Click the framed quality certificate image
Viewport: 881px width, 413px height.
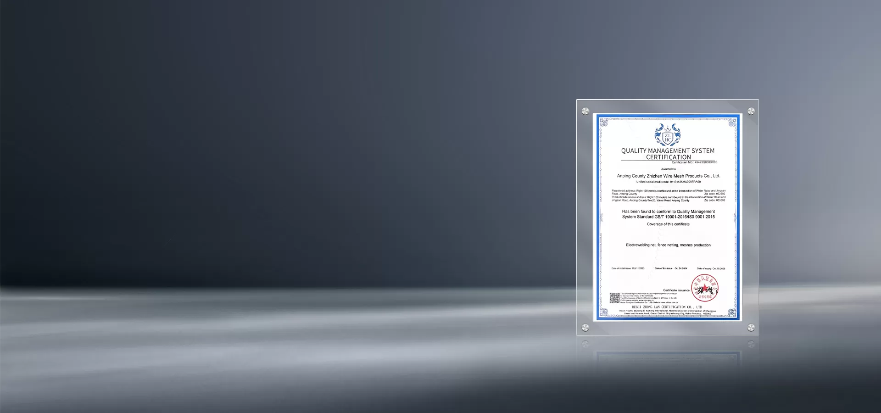coord(668,217)
